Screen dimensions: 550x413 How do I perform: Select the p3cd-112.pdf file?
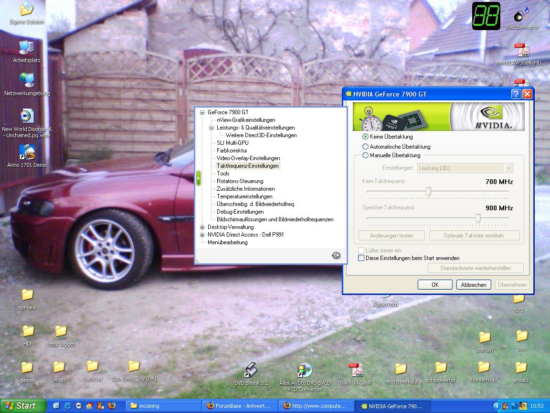pos(355,374)
